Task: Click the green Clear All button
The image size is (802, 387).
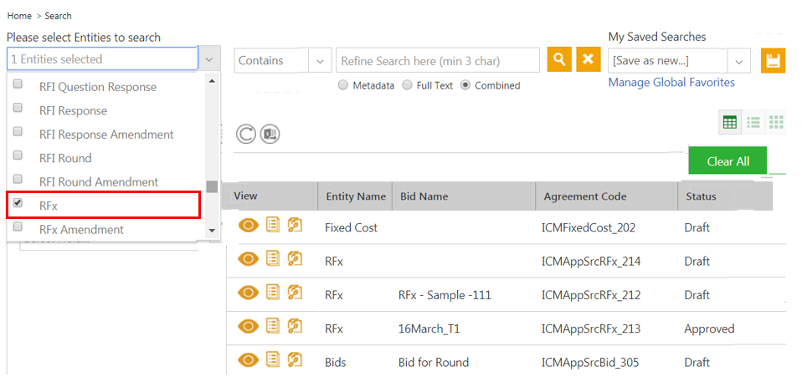Action: pos(727,161)
